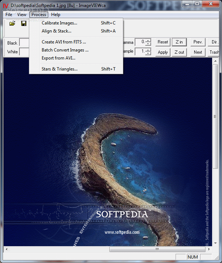The height and width of the screenshot is (263, 222).
Task: Maximize the ImageVIEWca window
Action: click(197, 4)
